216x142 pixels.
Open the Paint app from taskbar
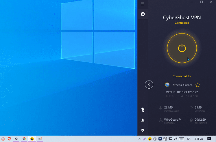[x=40, y=139]
